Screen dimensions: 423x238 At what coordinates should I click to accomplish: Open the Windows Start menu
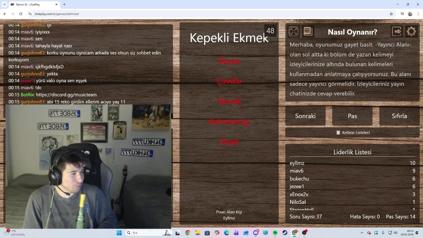[119, 233]
